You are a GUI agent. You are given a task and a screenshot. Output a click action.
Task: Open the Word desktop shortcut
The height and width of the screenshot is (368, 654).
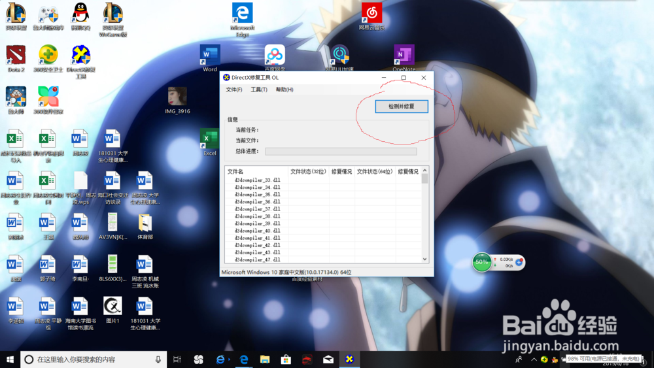click(x=210, y=58)
